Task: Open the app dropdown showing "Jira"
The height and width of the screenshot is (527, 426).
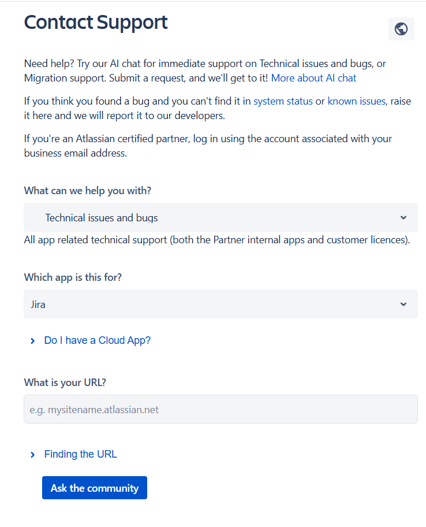Action: [219, 305]
